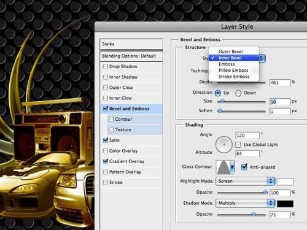Pick Stroke Emboss style option
Screen dimensions: 307x230
234,77
